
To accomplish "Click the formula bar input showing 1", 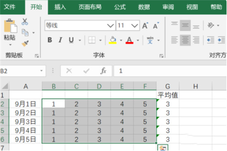I will pyautogui.click(x=170, y=71).
